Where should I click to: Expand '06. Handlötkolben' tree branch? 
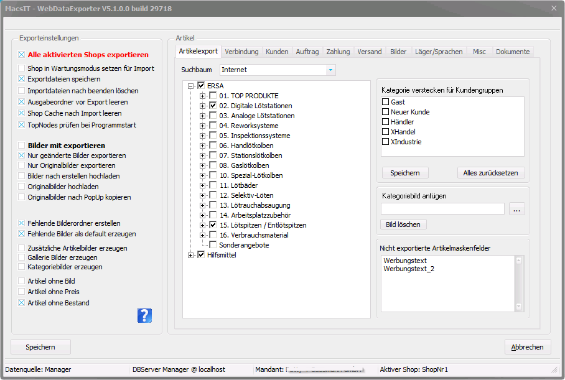click(202, 146)
